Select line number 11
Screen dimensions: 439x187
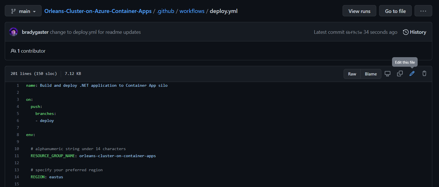click(x=17, y=156)
